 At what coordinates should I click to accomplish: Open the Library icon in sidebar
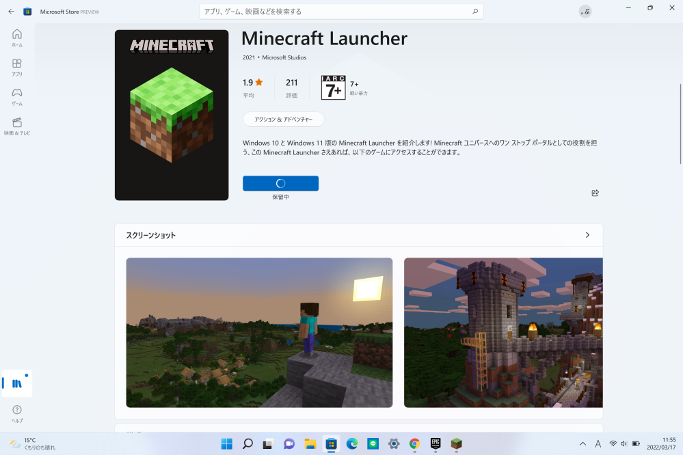[17, 383]
